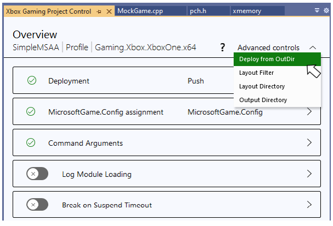
Task: Switch to the MockGame.cpp tab
Action: pos(151,11)
